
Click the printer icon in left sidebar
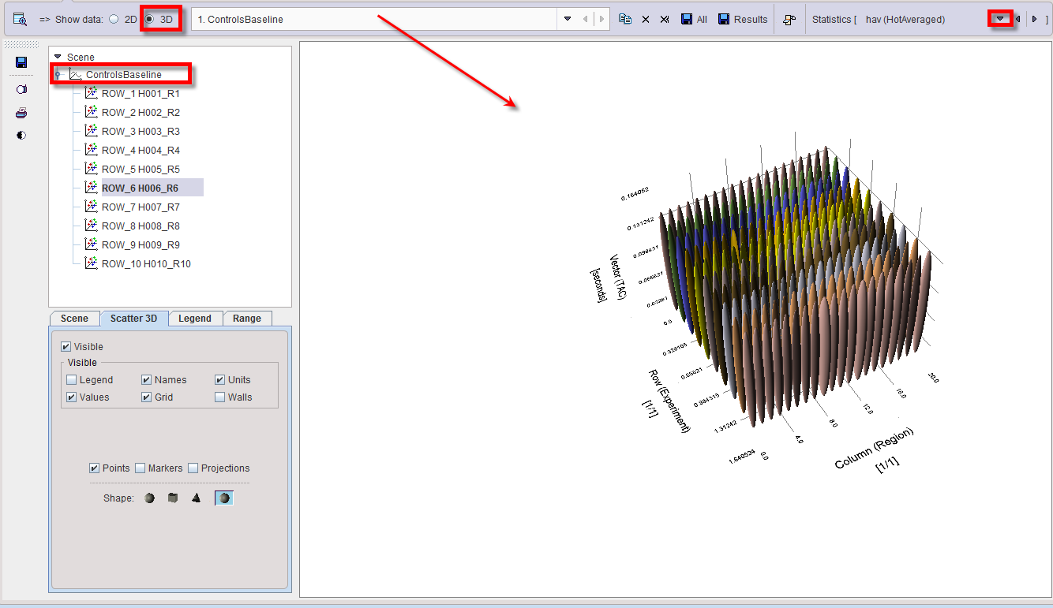[x=21, y=113]
